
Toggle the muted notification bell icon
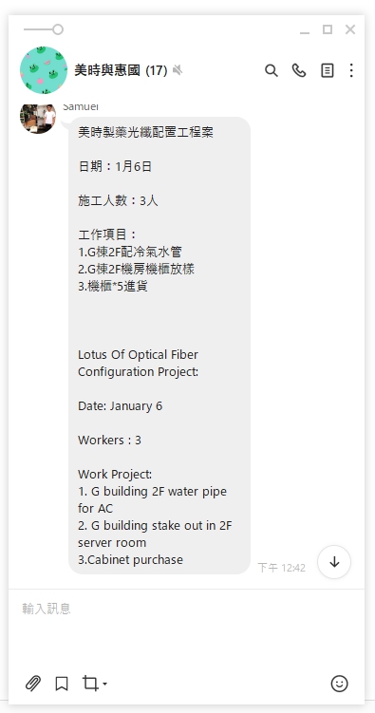(178, 70)
